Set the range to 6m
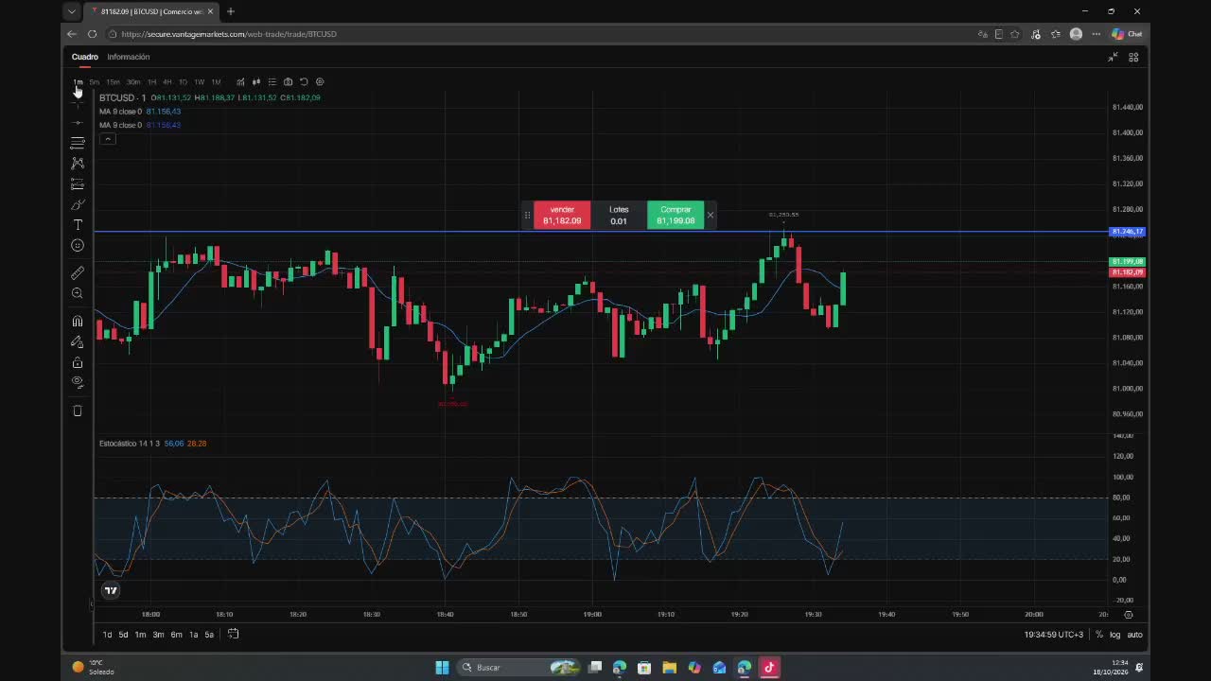This screenshot has width=1211, height=681. pos(176,635)
